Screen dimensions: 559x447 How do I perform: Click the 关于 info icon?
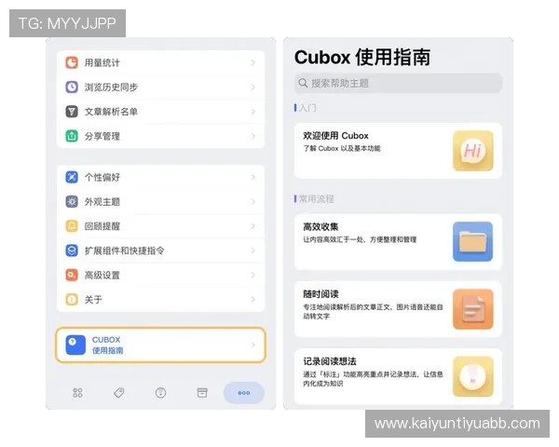point(72,300)
